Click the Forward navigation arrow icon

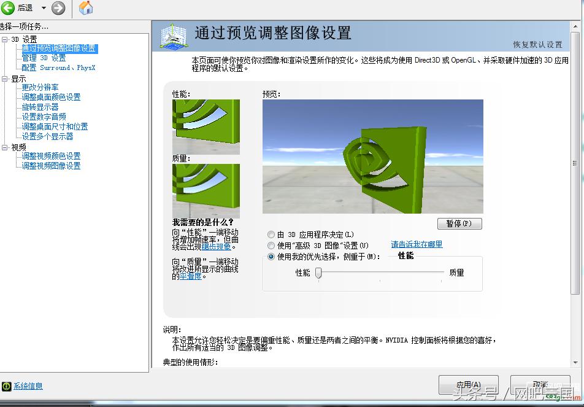58,9
